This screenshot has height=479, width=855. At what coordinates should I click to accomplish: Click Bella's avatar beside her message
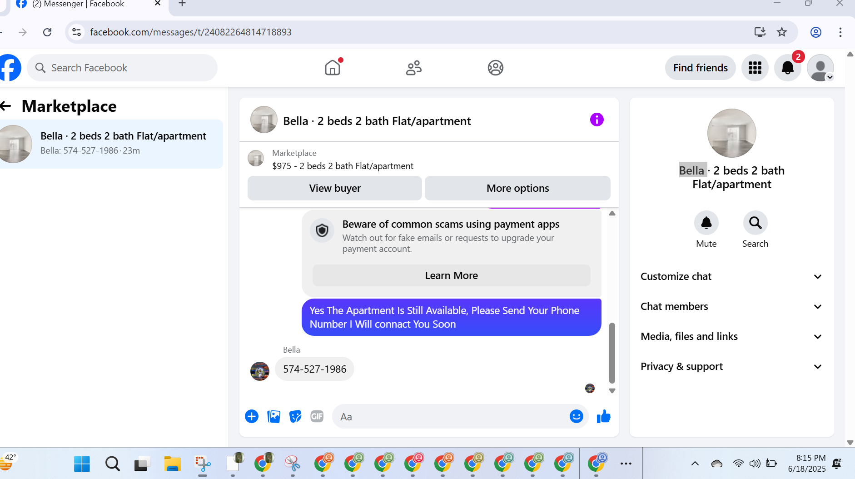click(x=260, y=371)
